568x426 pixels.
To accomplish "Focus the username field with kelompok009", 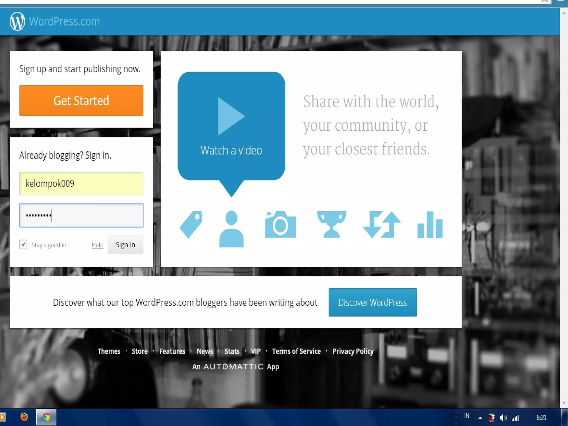I will 81,183.
